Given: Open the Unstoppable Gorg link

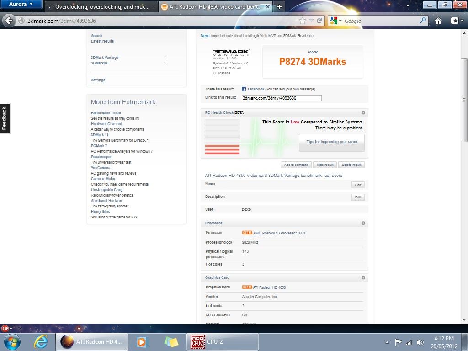Looking at the screenshot, I should [106, 190].
